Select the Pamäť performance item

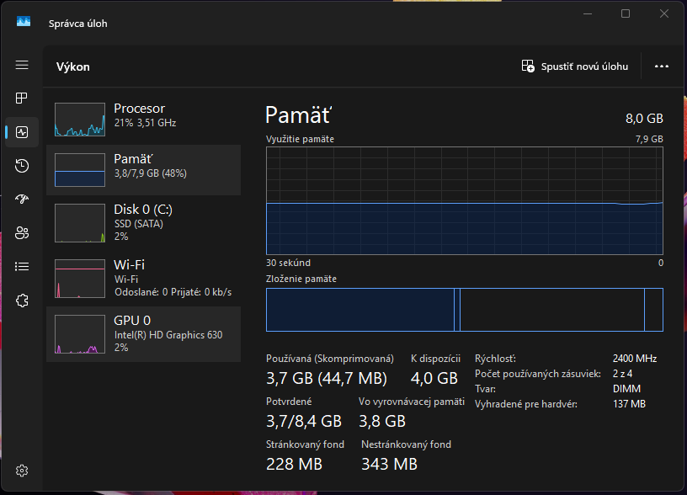tap(143, 169)
